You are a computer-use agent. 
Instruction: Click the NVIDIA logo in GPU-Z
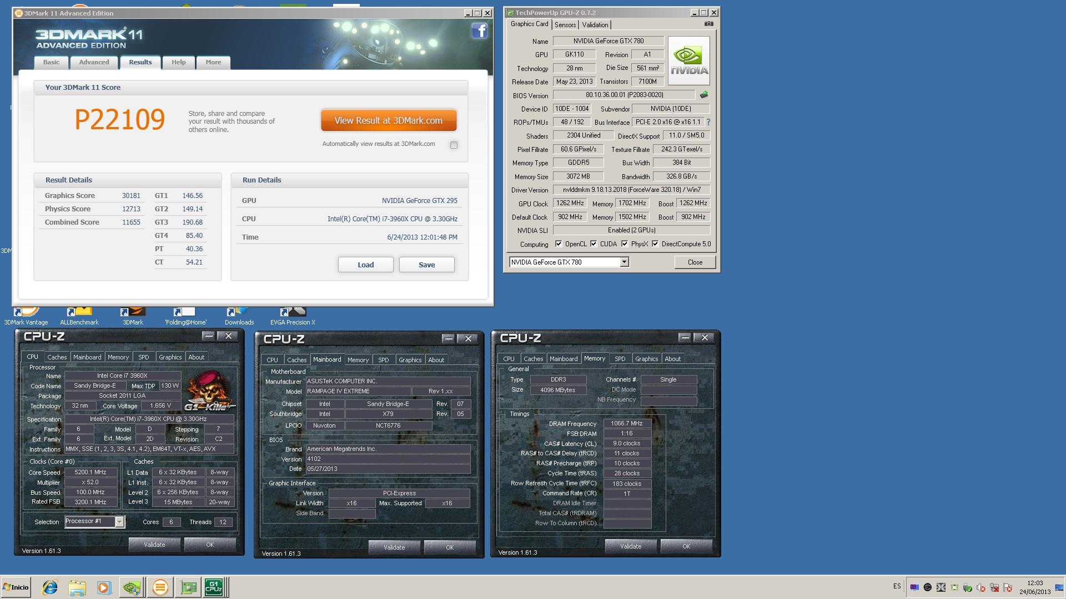(689, 60)
